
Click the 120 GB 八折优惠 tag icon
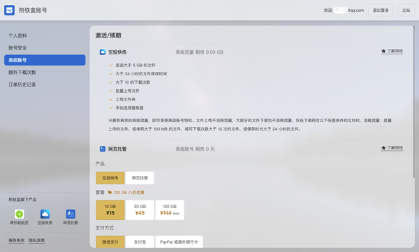point(110,193)
